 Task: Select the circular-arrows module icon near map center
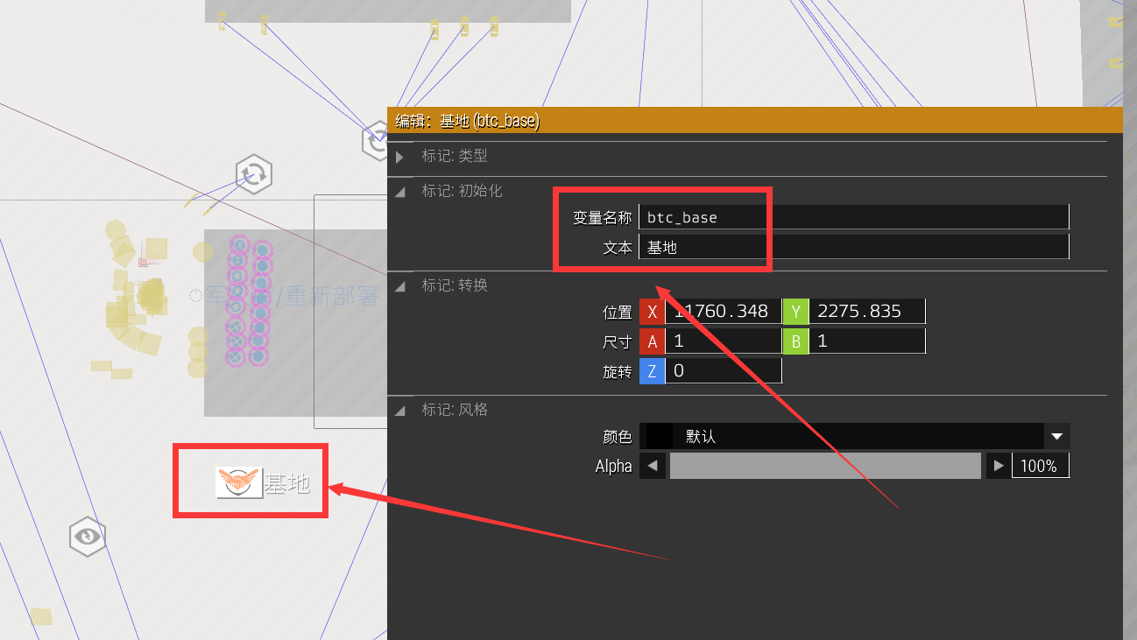(254, 174)
